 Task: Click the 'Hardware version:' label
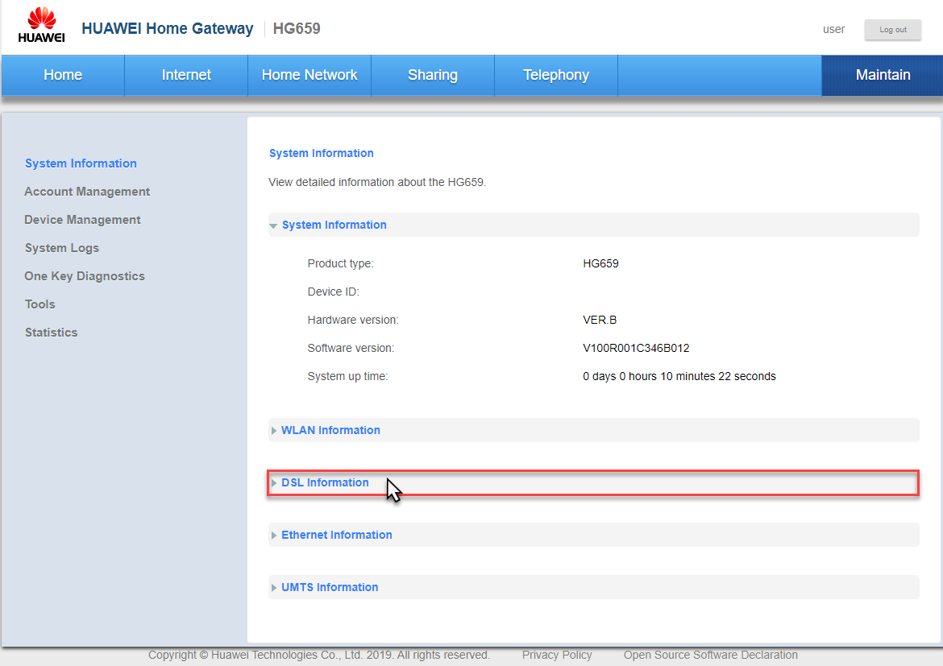pos(353,320)
